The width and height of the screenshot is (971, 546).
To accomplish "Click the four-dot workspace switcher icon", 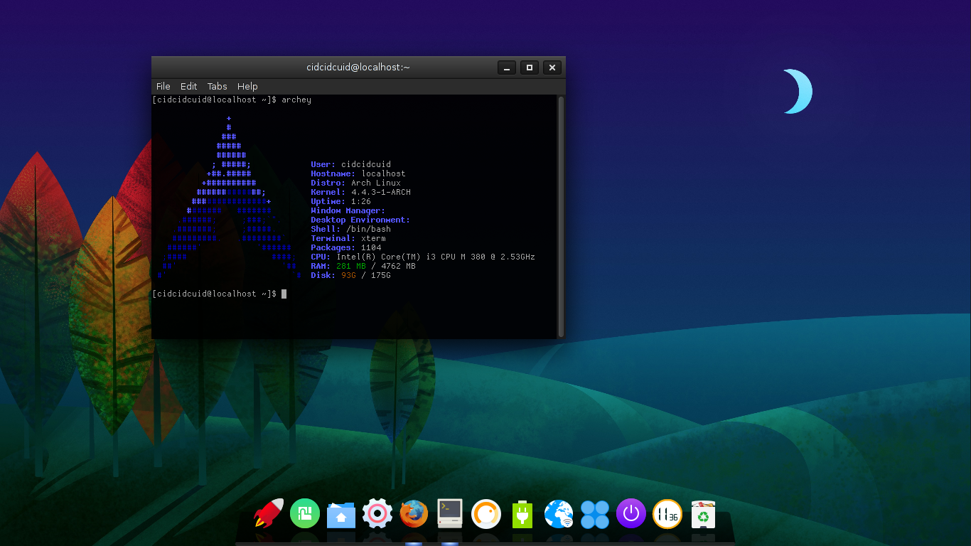I will 594,513.
